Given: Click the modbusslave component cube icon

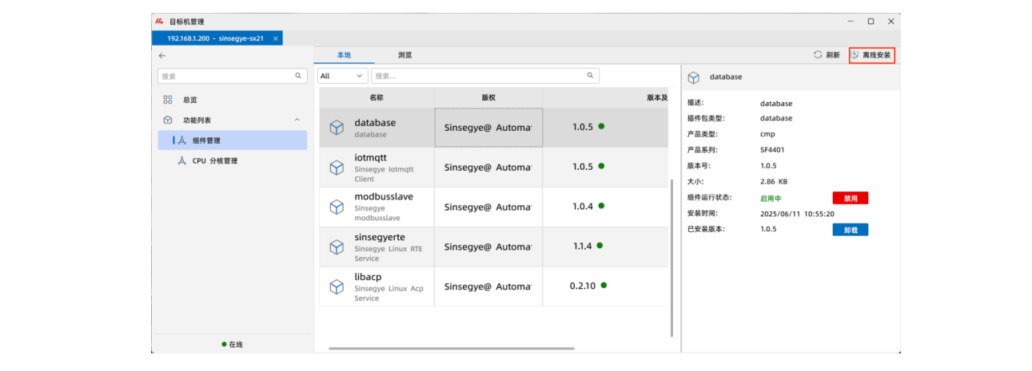Looking at the screenshot, I should (337, 207).
